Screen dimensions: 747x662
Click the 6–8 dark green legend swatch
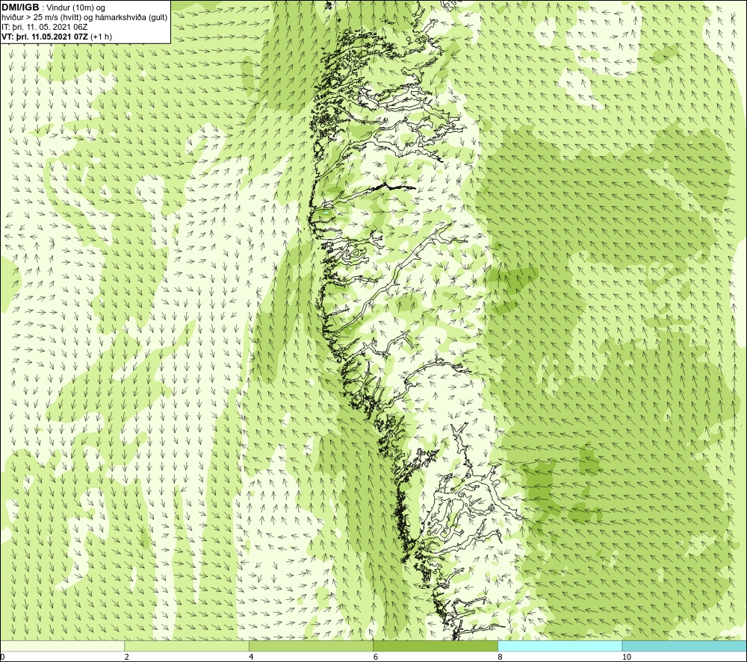point(436,646)
